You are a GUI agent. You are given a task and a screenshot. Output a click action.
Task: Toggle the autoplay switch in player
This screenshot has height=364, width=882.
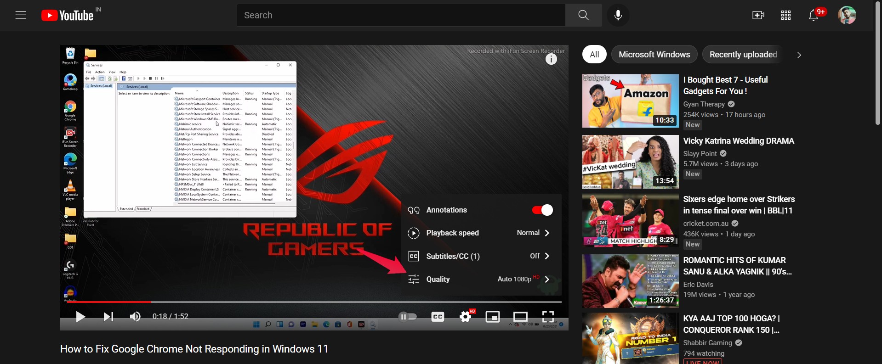point(408,316)
